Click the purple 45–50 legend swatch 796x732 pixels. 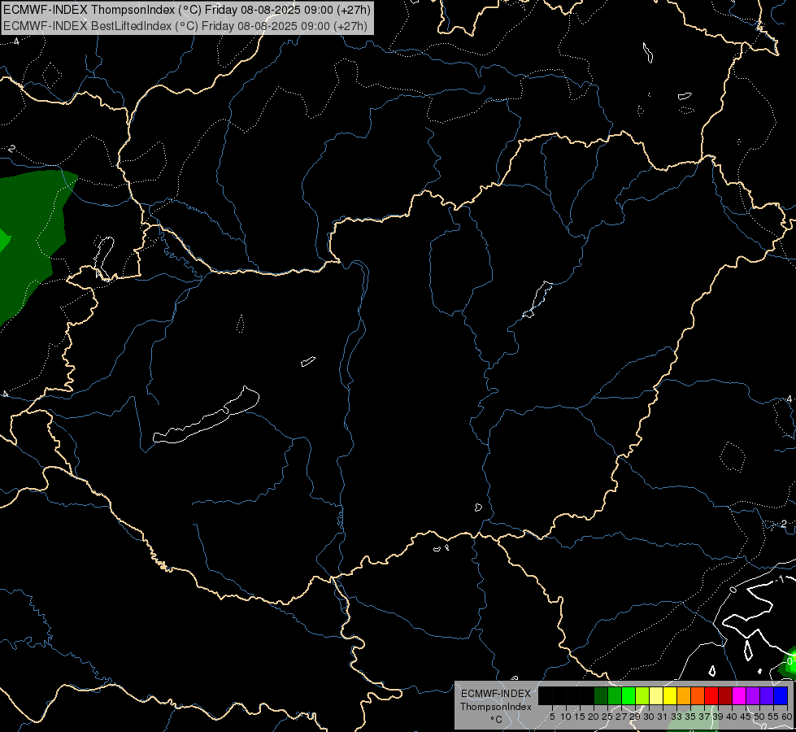pyautogui.click(x=753, y=696)
